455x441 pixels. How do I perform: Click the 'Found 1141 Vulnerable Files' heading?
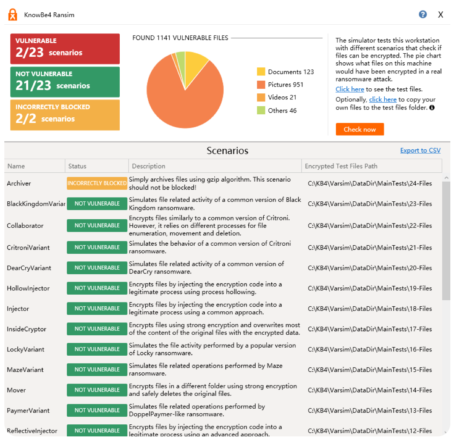180,38
